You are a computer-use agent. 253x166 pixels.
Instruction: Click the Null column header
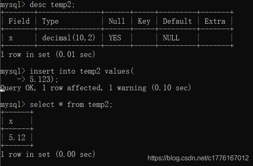(117, 21)
